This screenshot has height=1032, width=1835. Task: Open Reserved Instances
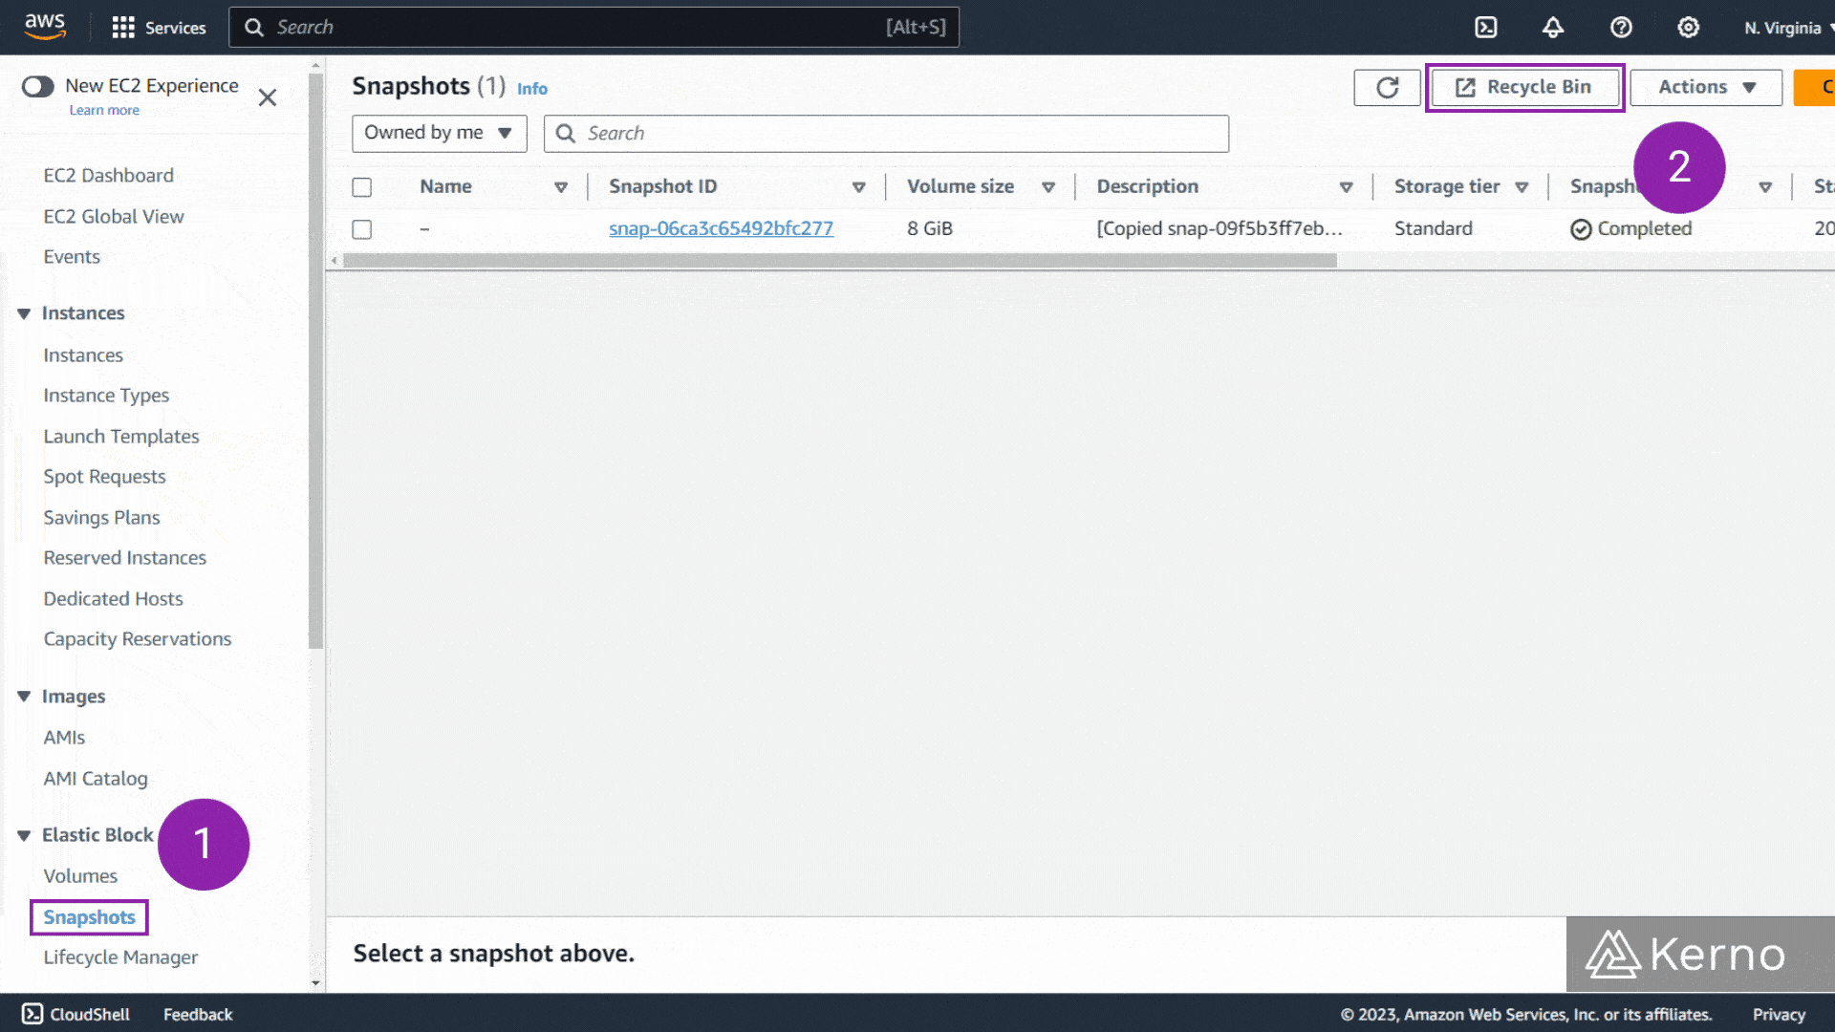[x=124, y=558]
